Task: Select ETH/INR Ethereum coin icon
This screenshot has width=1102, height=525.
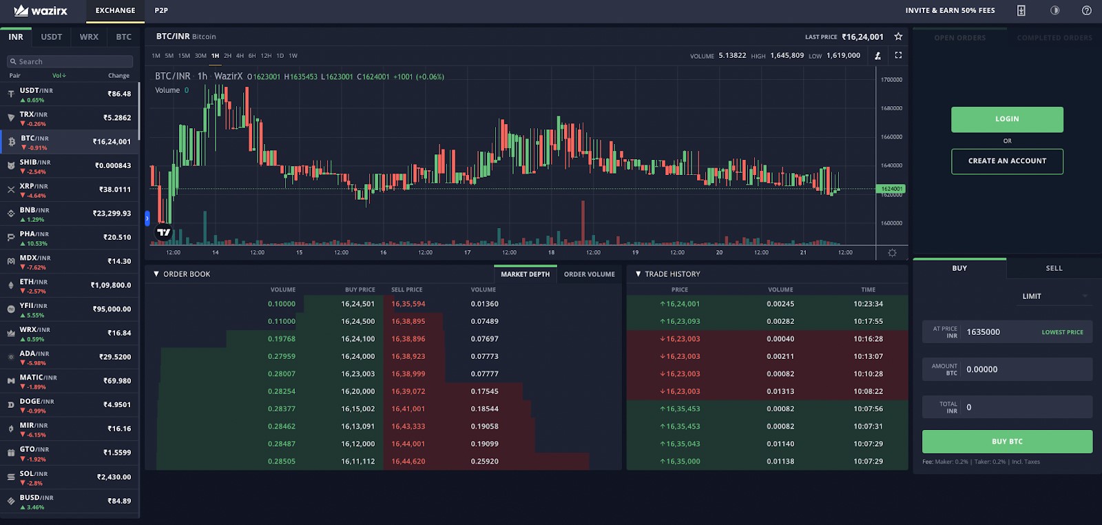Action: pos(11,285)
